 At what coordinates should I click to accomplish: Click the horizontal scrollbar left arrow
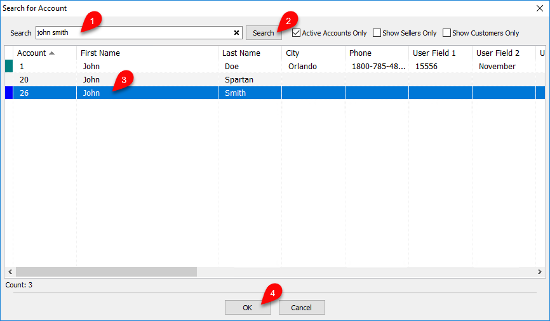click(10, 272)
